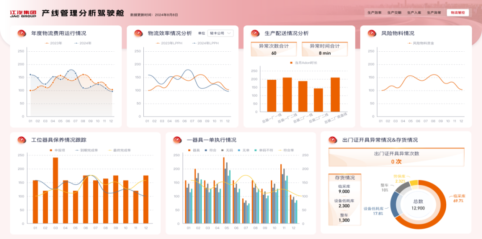482x239 pixels.
Task: Select the active 物流管控 tab
Action: 458,12
